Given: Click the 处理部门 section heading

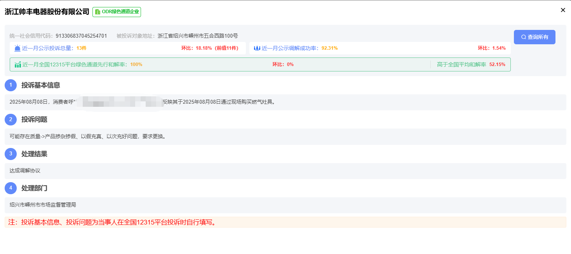Looking at the screenshot, I should coord(34,188).
